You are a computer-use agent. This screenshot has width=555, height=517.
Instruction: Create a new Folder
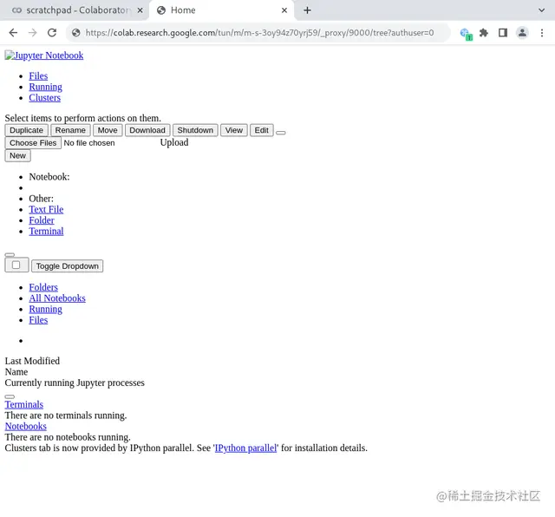click(x=42, y=220)
